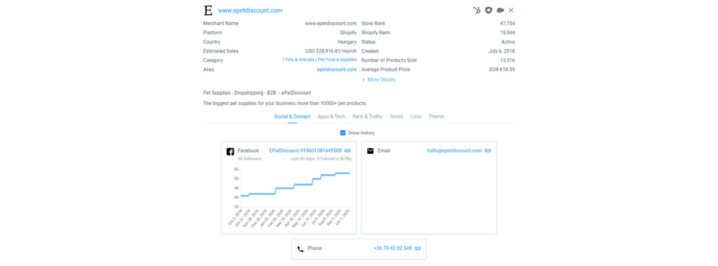Uncheck the Show history checkbox
The width and height of the screenshot is (718, 266).
[343, 133]
